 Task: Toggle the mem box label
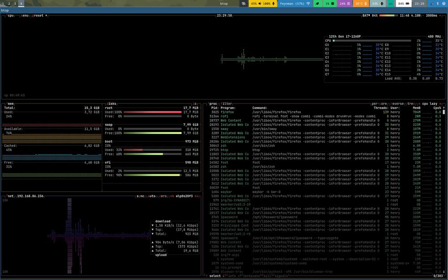point(10,104)
